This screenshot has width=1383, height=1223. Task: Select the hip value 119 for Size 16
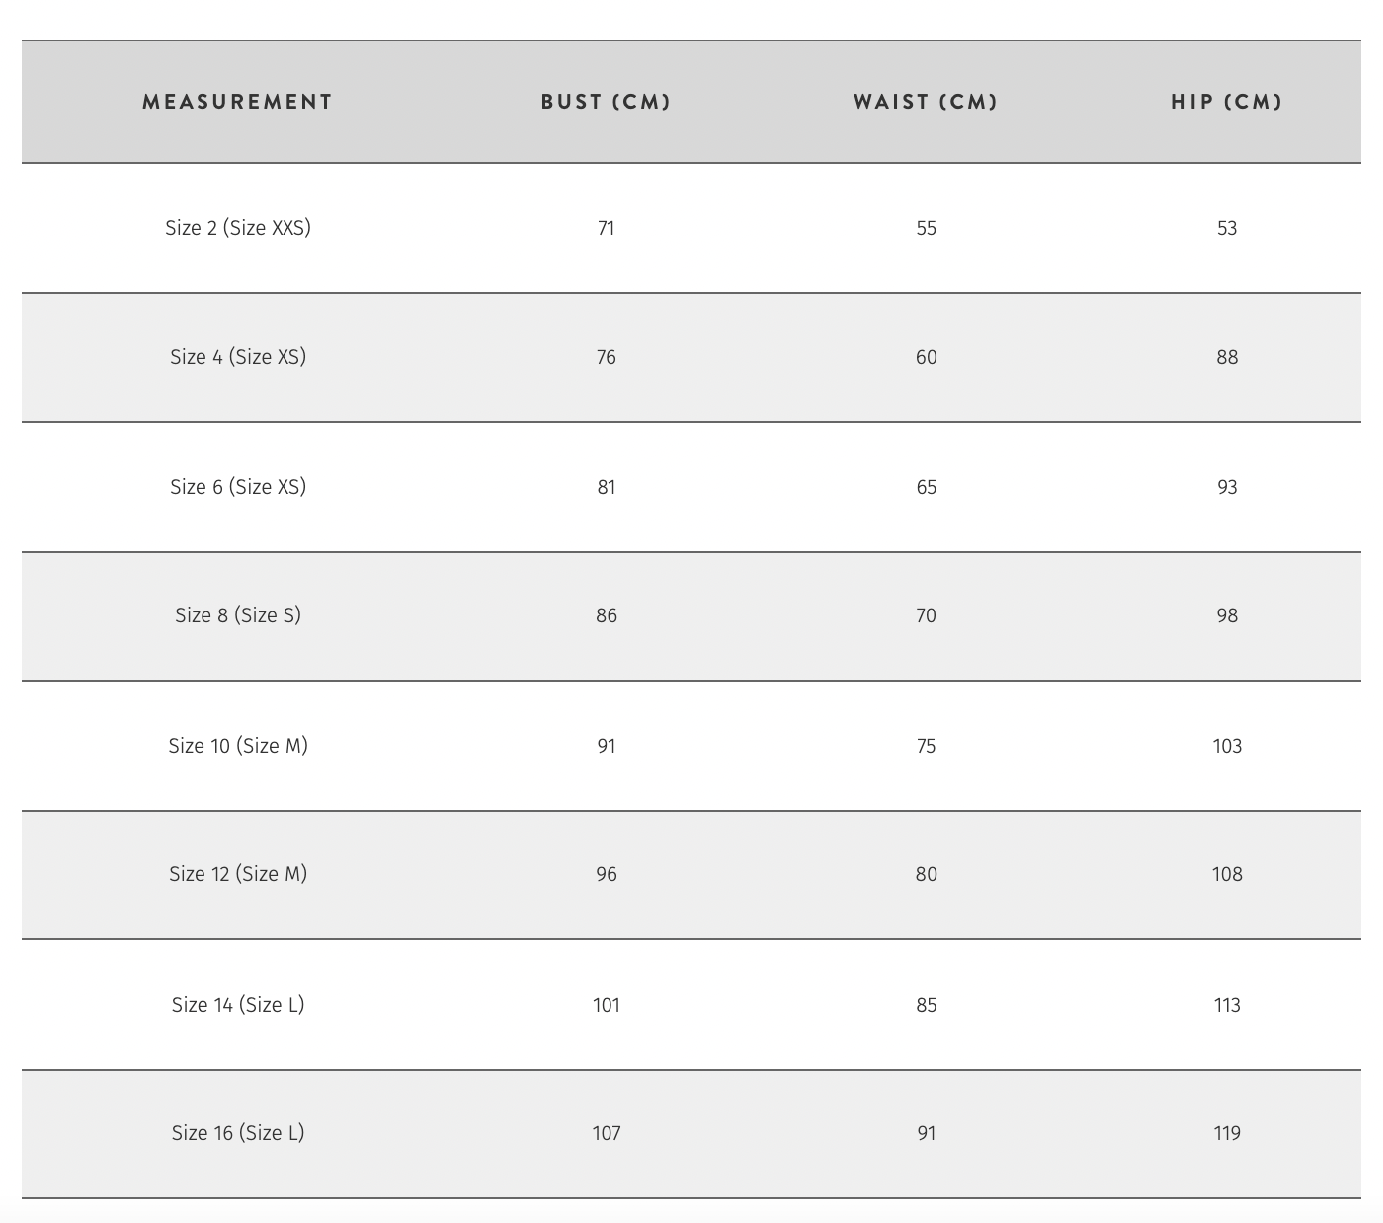click(x=1226, y=1134)
